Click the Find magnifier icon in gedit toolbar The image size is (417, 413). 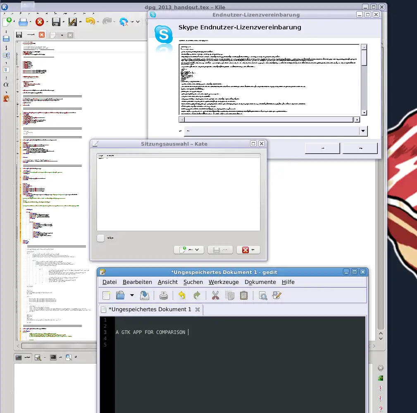(x=263, y=295)
